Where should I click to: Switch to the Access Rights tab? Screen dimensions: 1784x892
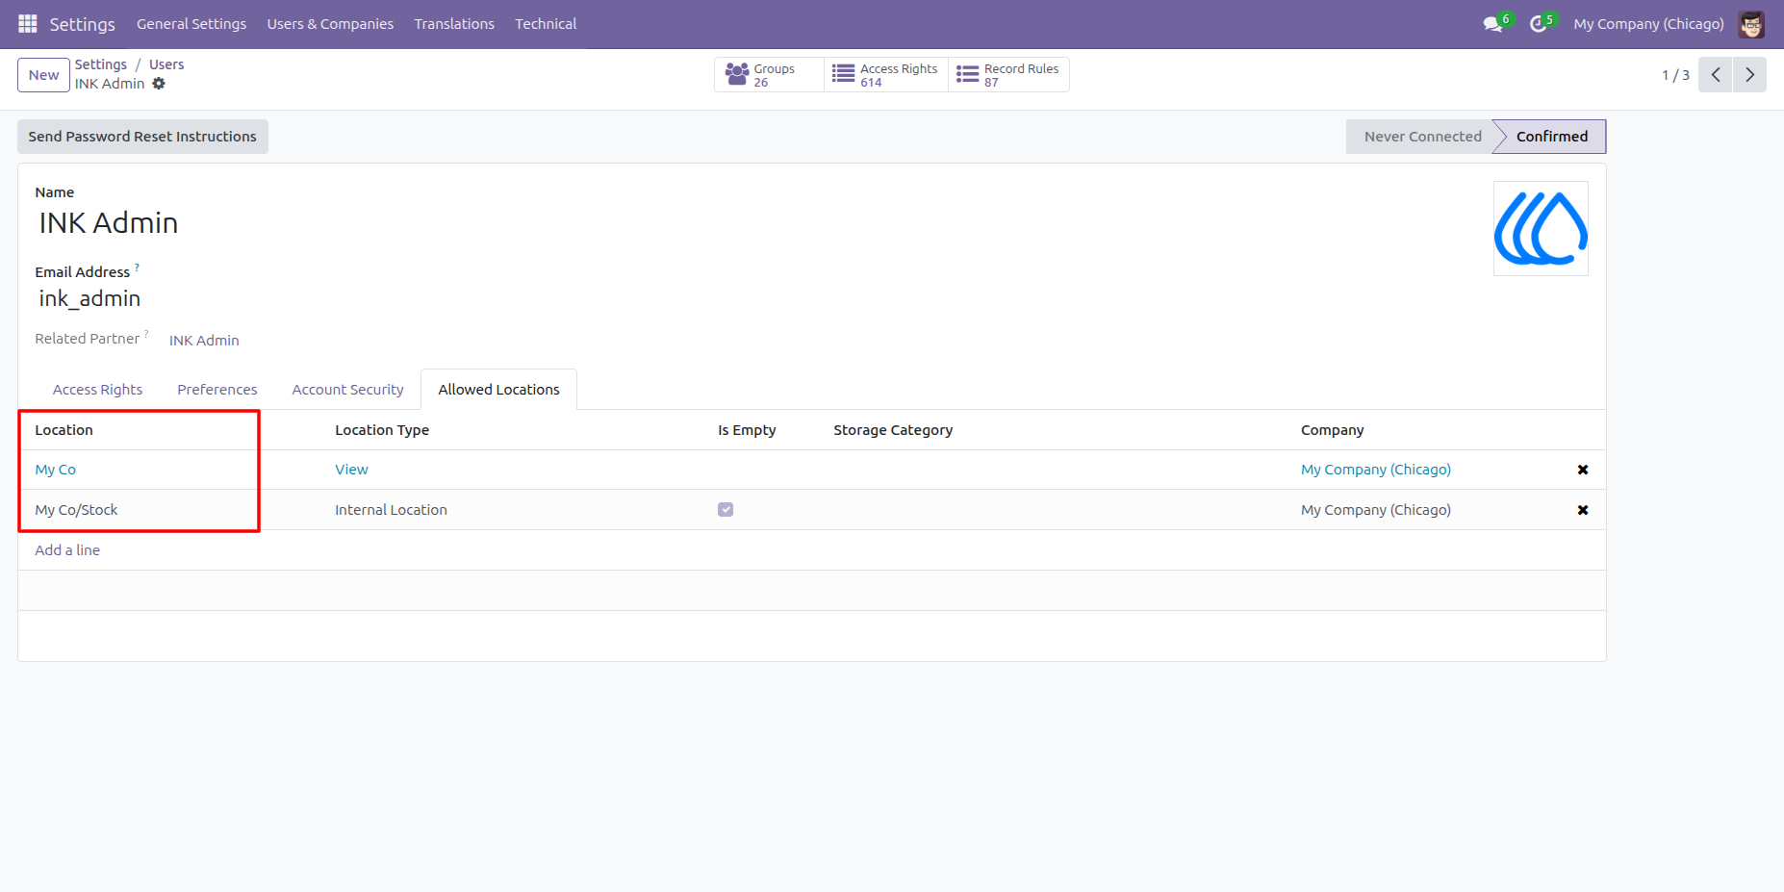97,390
